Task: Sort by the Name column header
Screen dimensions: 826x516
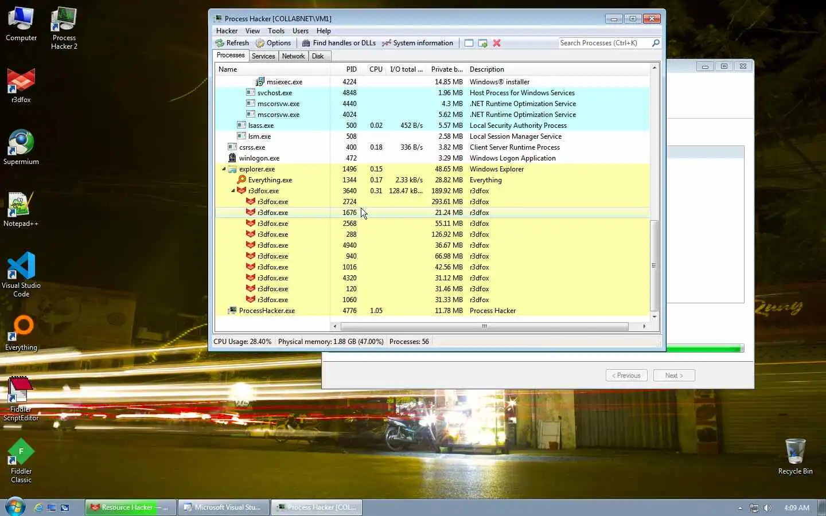Action: pyautogui.click(x=272, y=69)
